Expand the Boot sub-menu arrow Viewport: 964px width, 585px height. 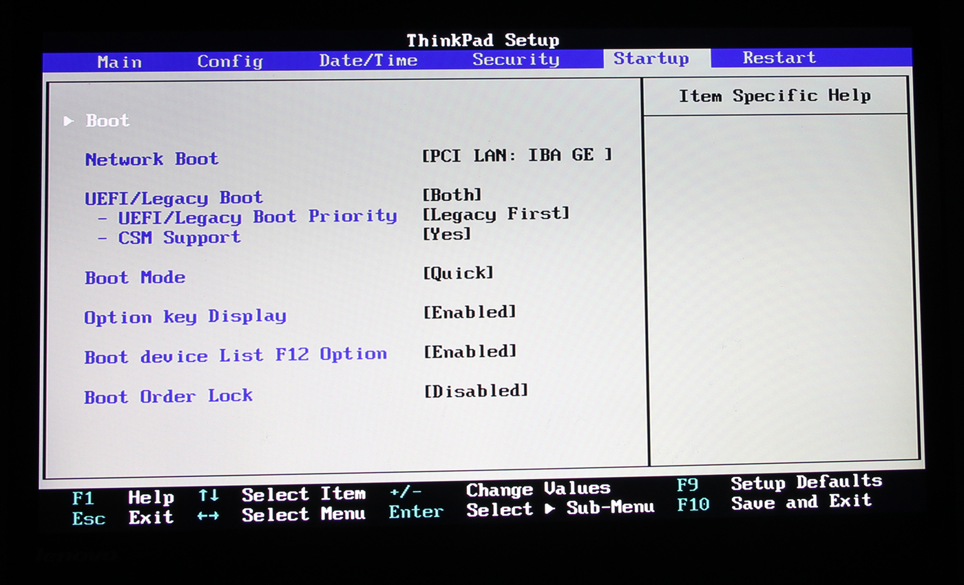[x=69, y=120]
